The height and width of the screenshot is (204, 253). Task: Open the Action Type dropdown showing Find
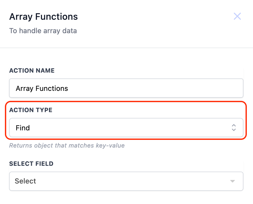[126, 128]
